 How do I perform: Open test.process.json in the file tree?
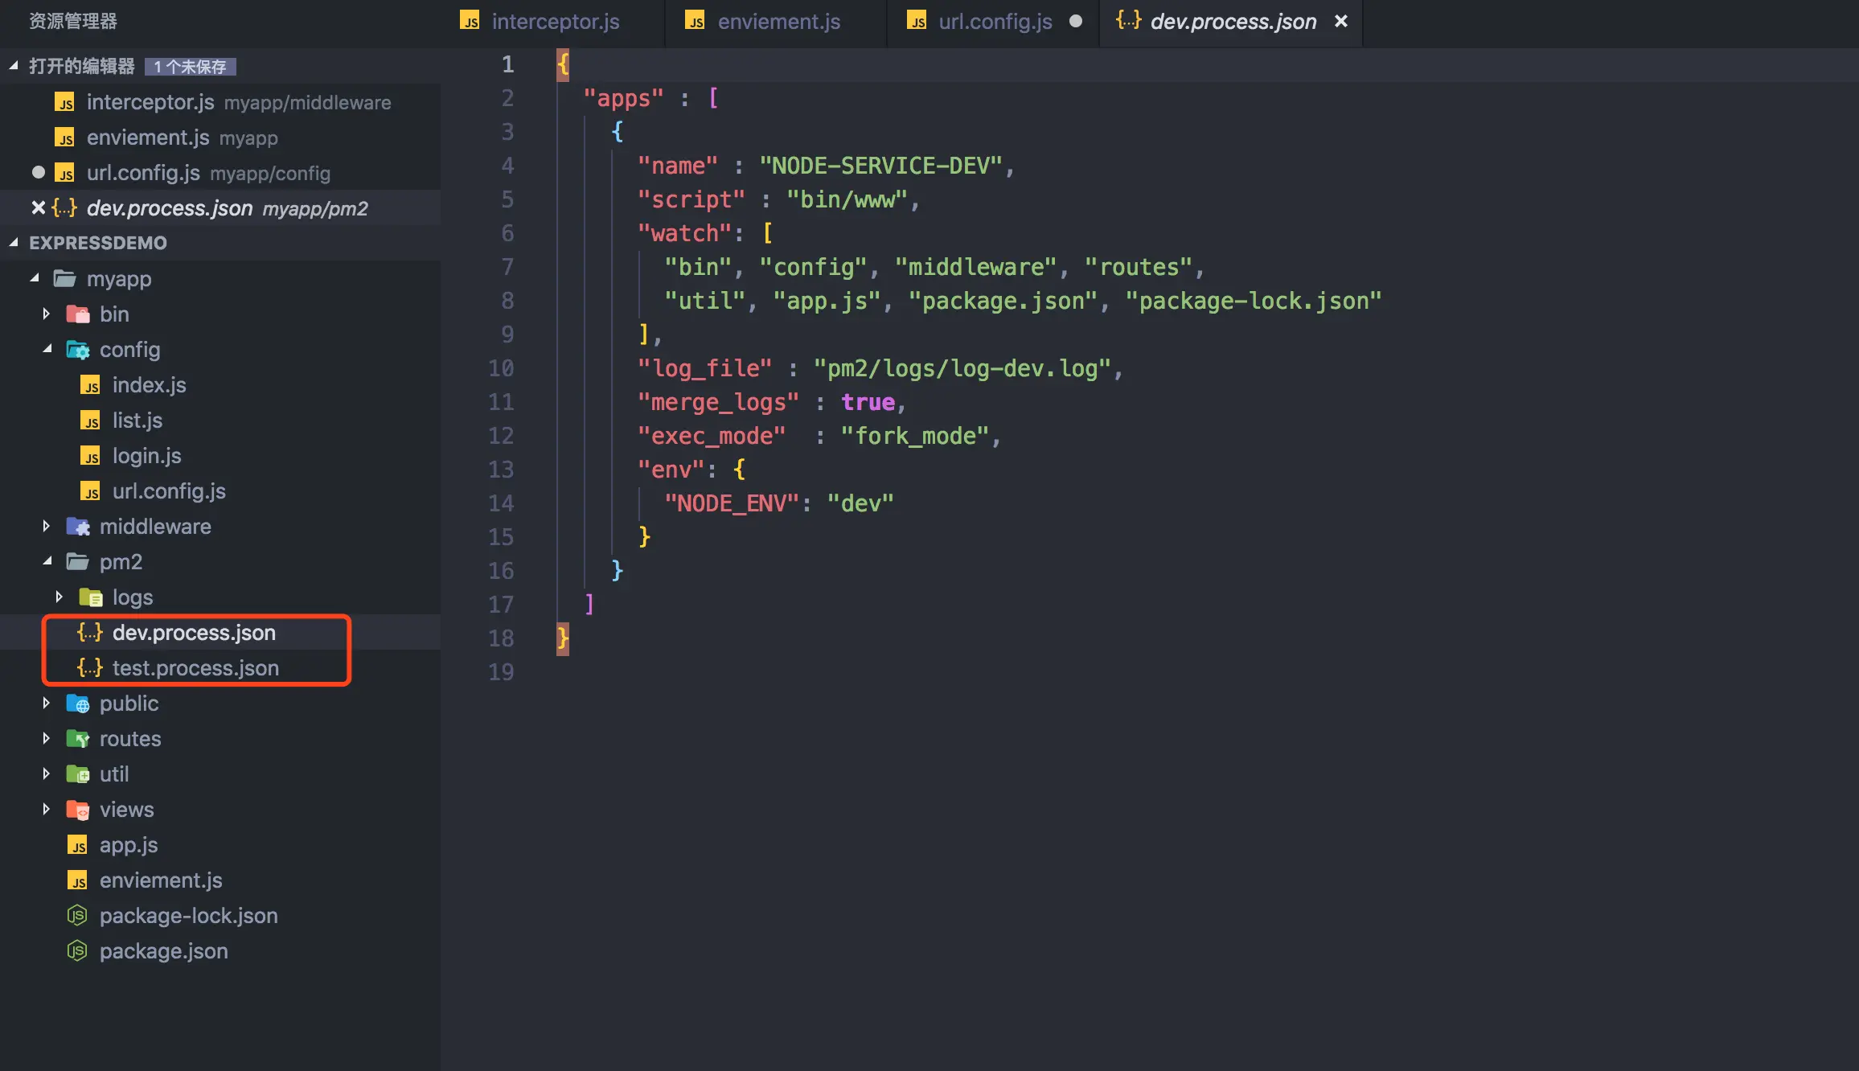click(x=195, y=668)
